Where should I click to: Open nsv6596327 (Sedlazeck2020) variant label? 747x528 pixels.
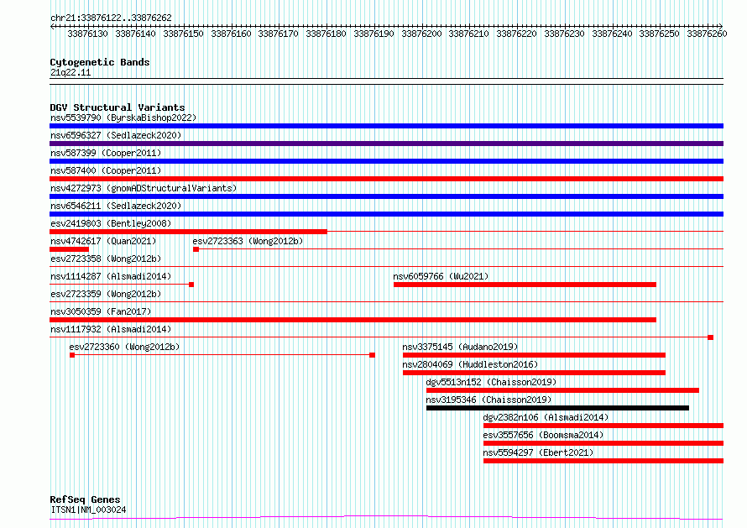116,135
